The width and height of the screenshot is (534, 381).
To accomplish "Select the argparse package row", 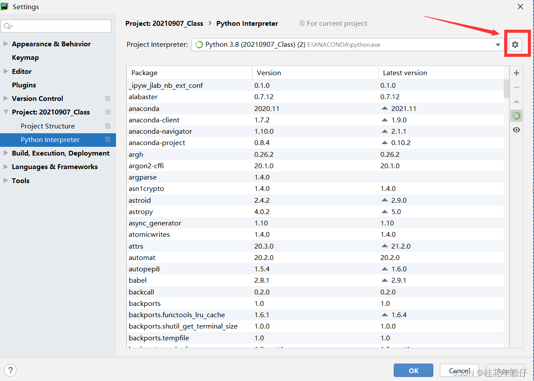I will 315,177.
